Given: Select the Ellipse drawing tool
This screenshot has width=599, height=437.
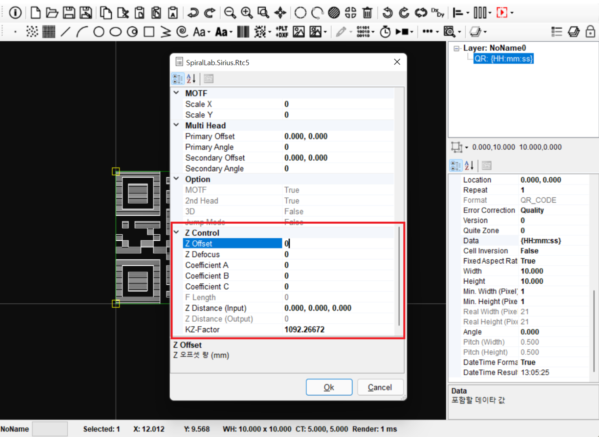Looking at the screenshot, I should [x=115, y=32].
